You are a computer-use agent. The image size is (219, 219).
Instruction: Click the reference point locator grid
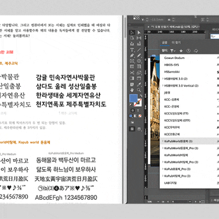(136, 18)
